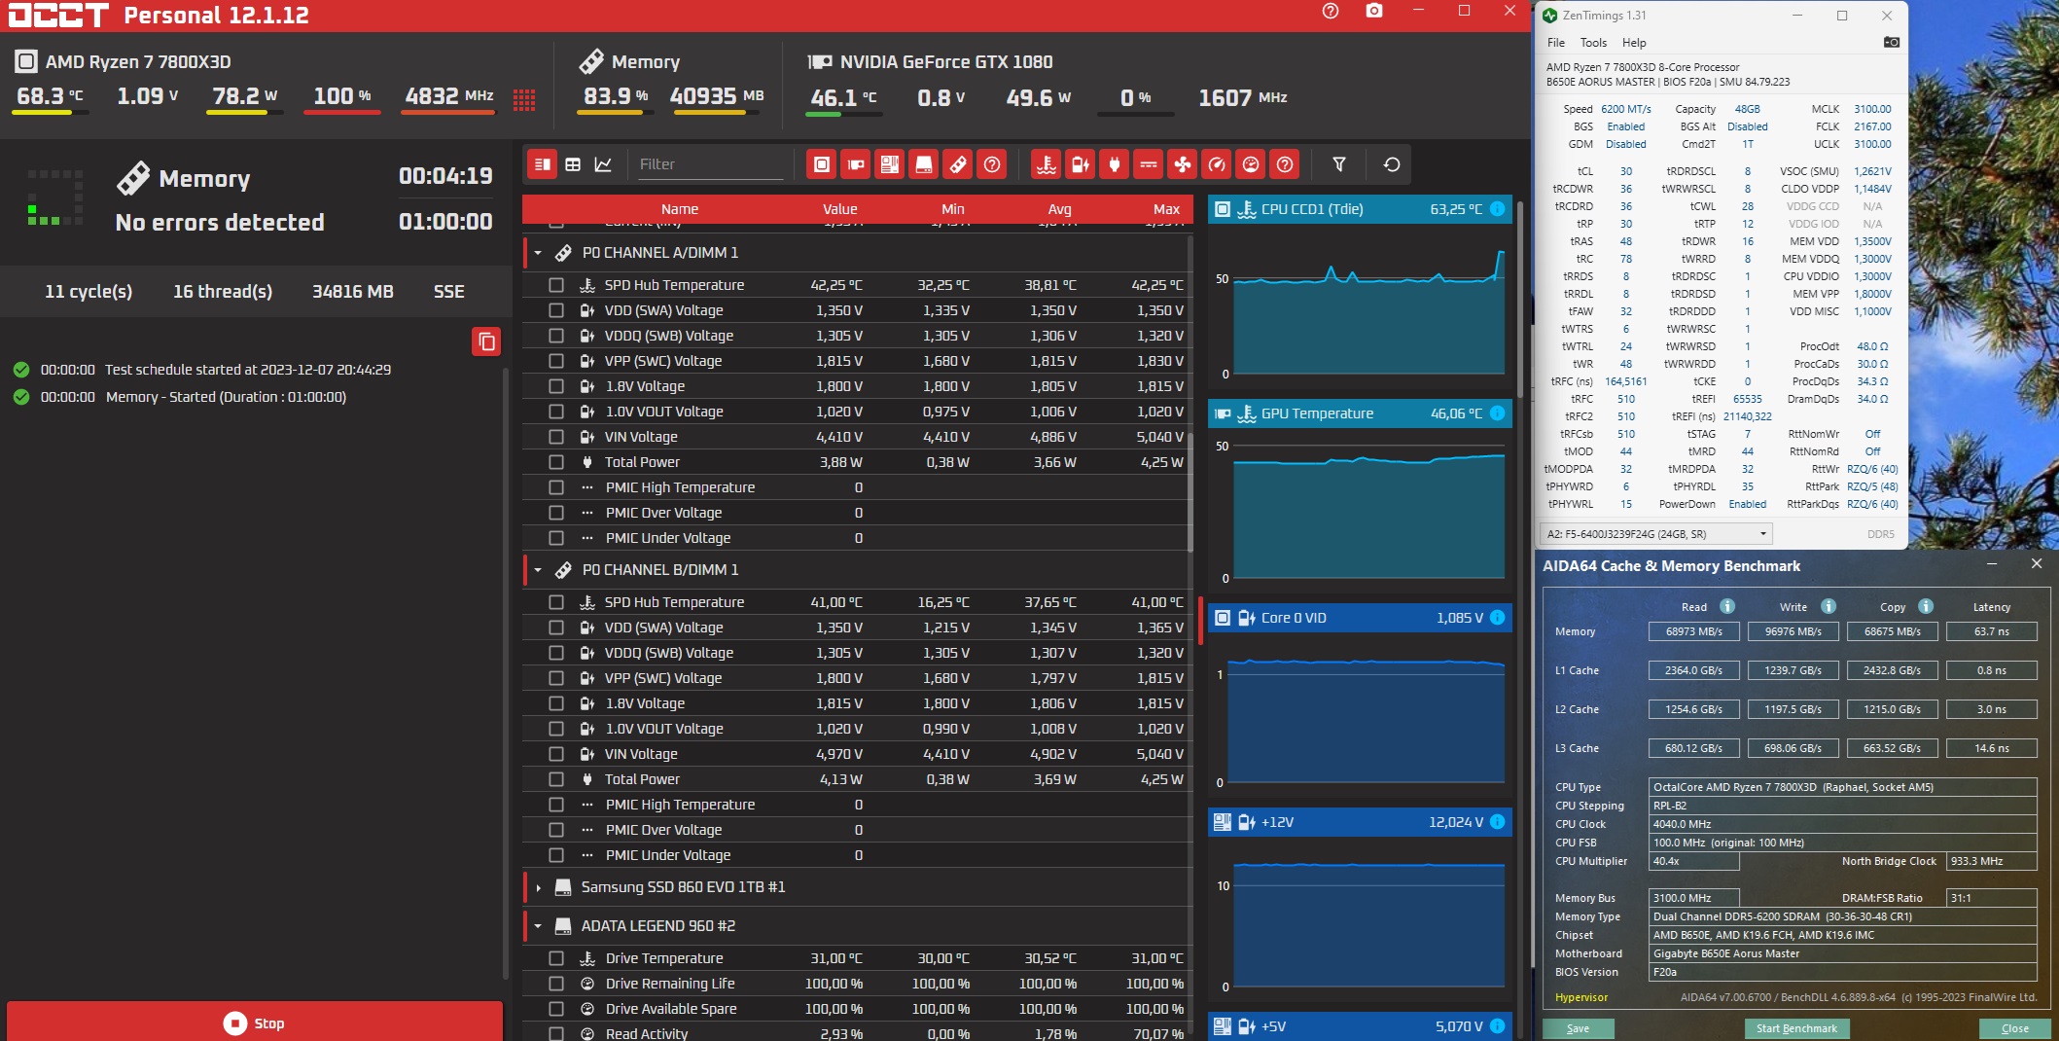Reset sensor min/max with the refresh icon
2059x1041 pixels.
pos(1392,164)
